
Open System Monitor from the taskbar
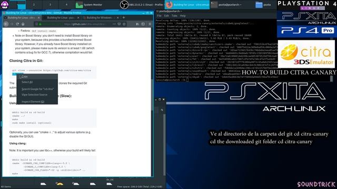89,5
